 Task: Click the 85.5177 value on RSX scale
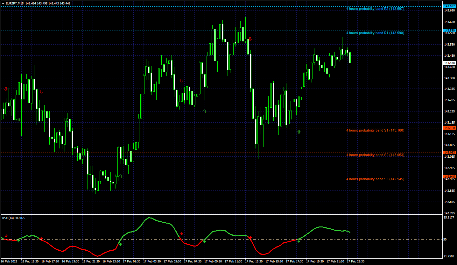click(449, 218)
